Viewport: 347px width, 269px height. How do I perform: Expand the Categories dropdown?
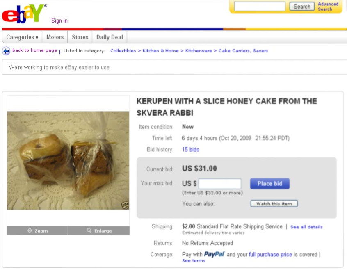21,37
